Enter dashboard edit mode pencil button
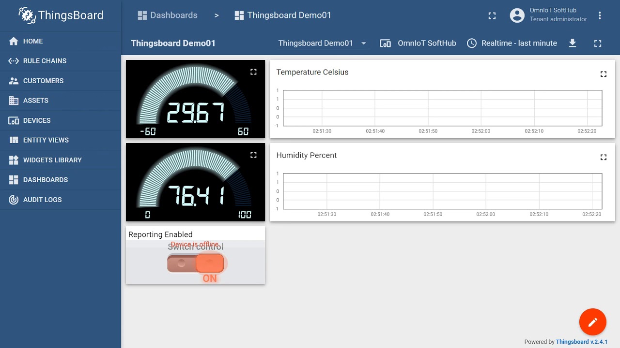The width and height of the screenshot is (620, 348). (x=593, y=322)
